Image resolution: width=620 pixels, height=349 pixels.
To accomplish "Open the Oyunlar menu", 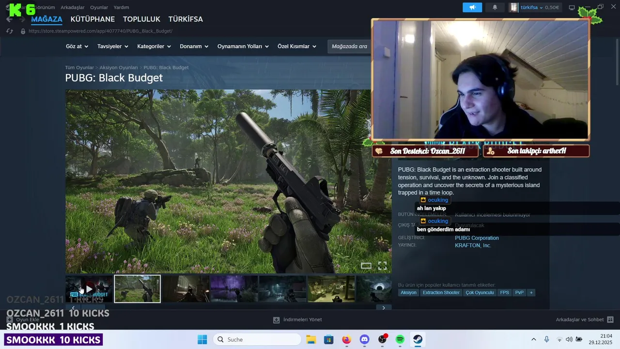I will tap(99, 7).
